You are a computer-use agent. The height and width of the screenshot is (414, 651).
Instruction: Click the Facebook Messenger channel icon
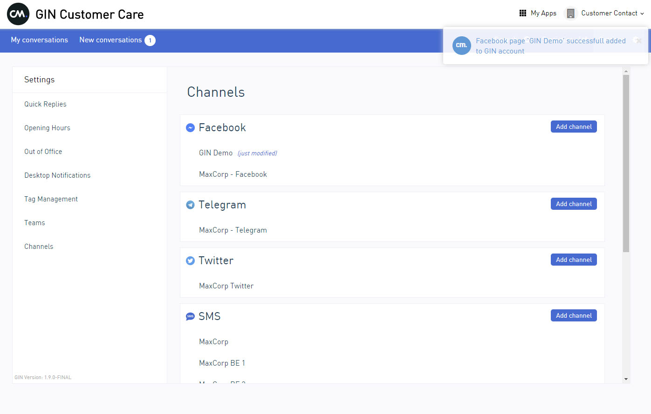click(190, 127)
